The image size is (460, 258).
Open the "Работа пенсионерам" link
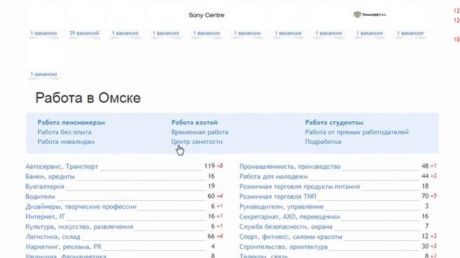point(71,123)
